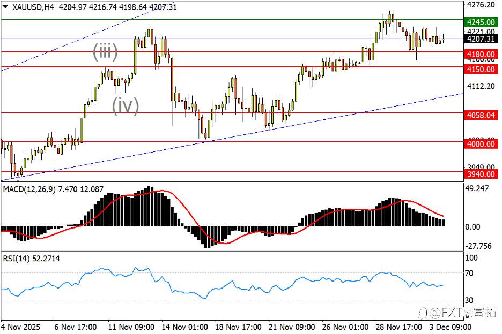Click the RSI(14) 52.2714 indicator label

coord(31,258)
